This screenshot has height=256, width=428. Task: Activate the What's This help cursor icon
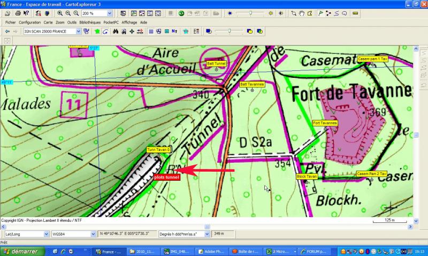coord(26,13)
